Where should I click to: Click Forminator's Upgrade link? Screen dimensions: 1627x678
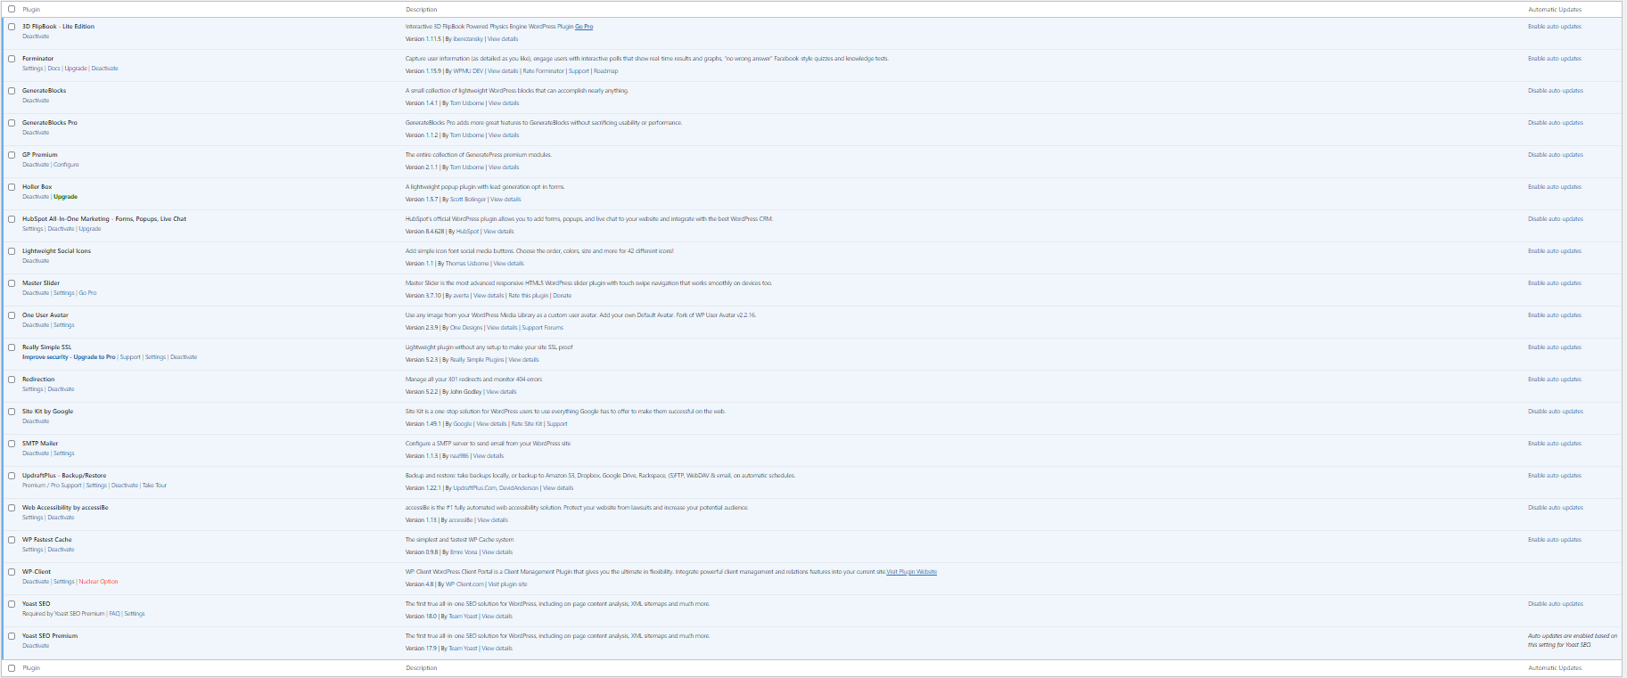[76, 69]
